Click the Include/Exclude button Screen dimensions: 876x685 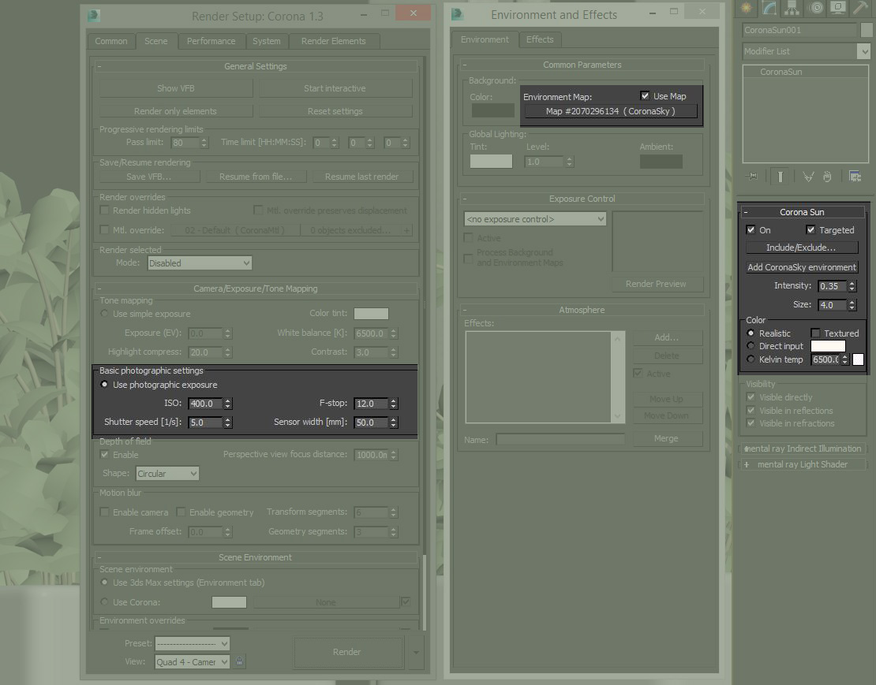click(802, 247)
